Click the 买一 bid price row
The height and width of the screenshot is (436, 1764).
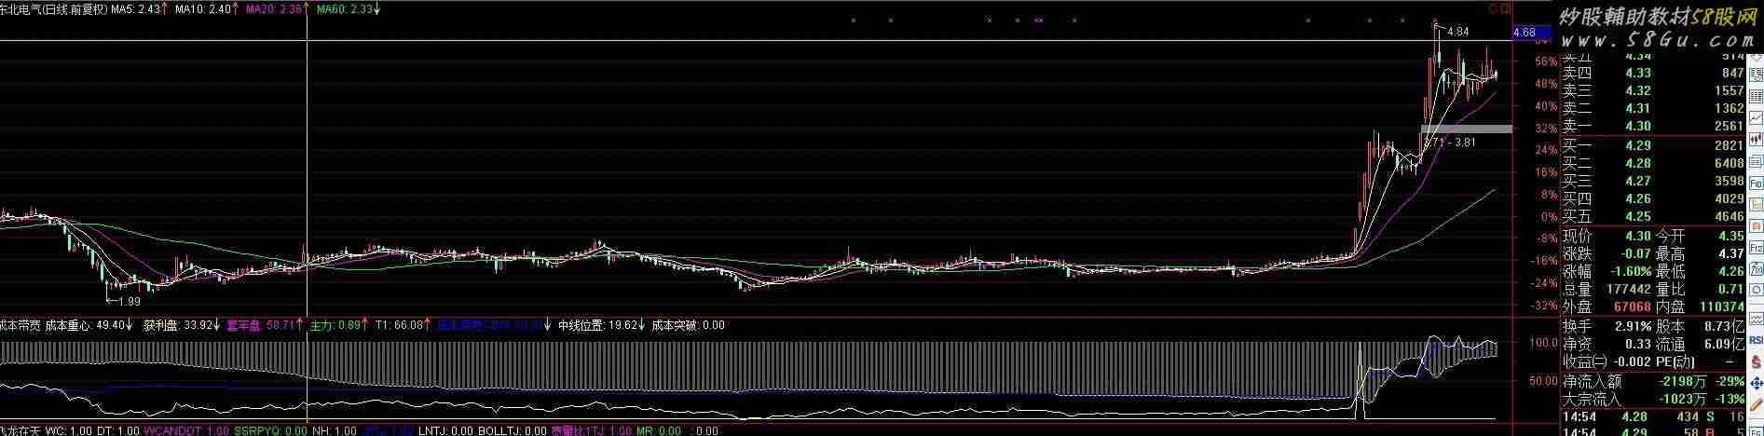tap(1638, 144)
